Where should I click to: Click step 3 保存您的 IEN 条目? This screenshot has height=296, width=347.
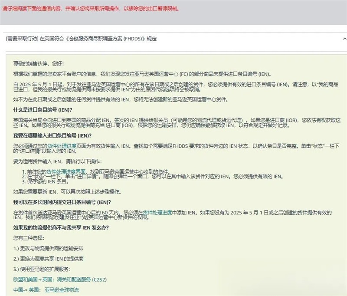[x=44, y=181]
